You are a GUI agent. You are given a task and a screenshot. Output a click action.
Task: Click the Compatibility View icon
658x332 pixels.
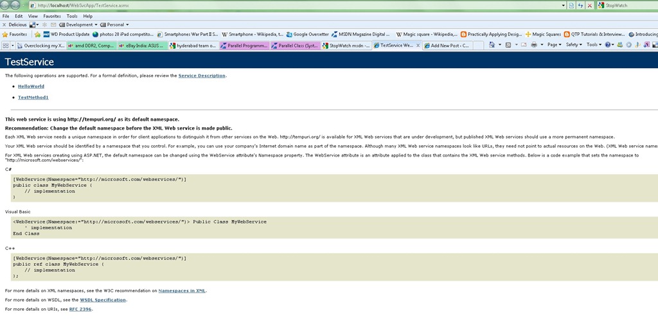pyautogui.click(x=571, y=5)
